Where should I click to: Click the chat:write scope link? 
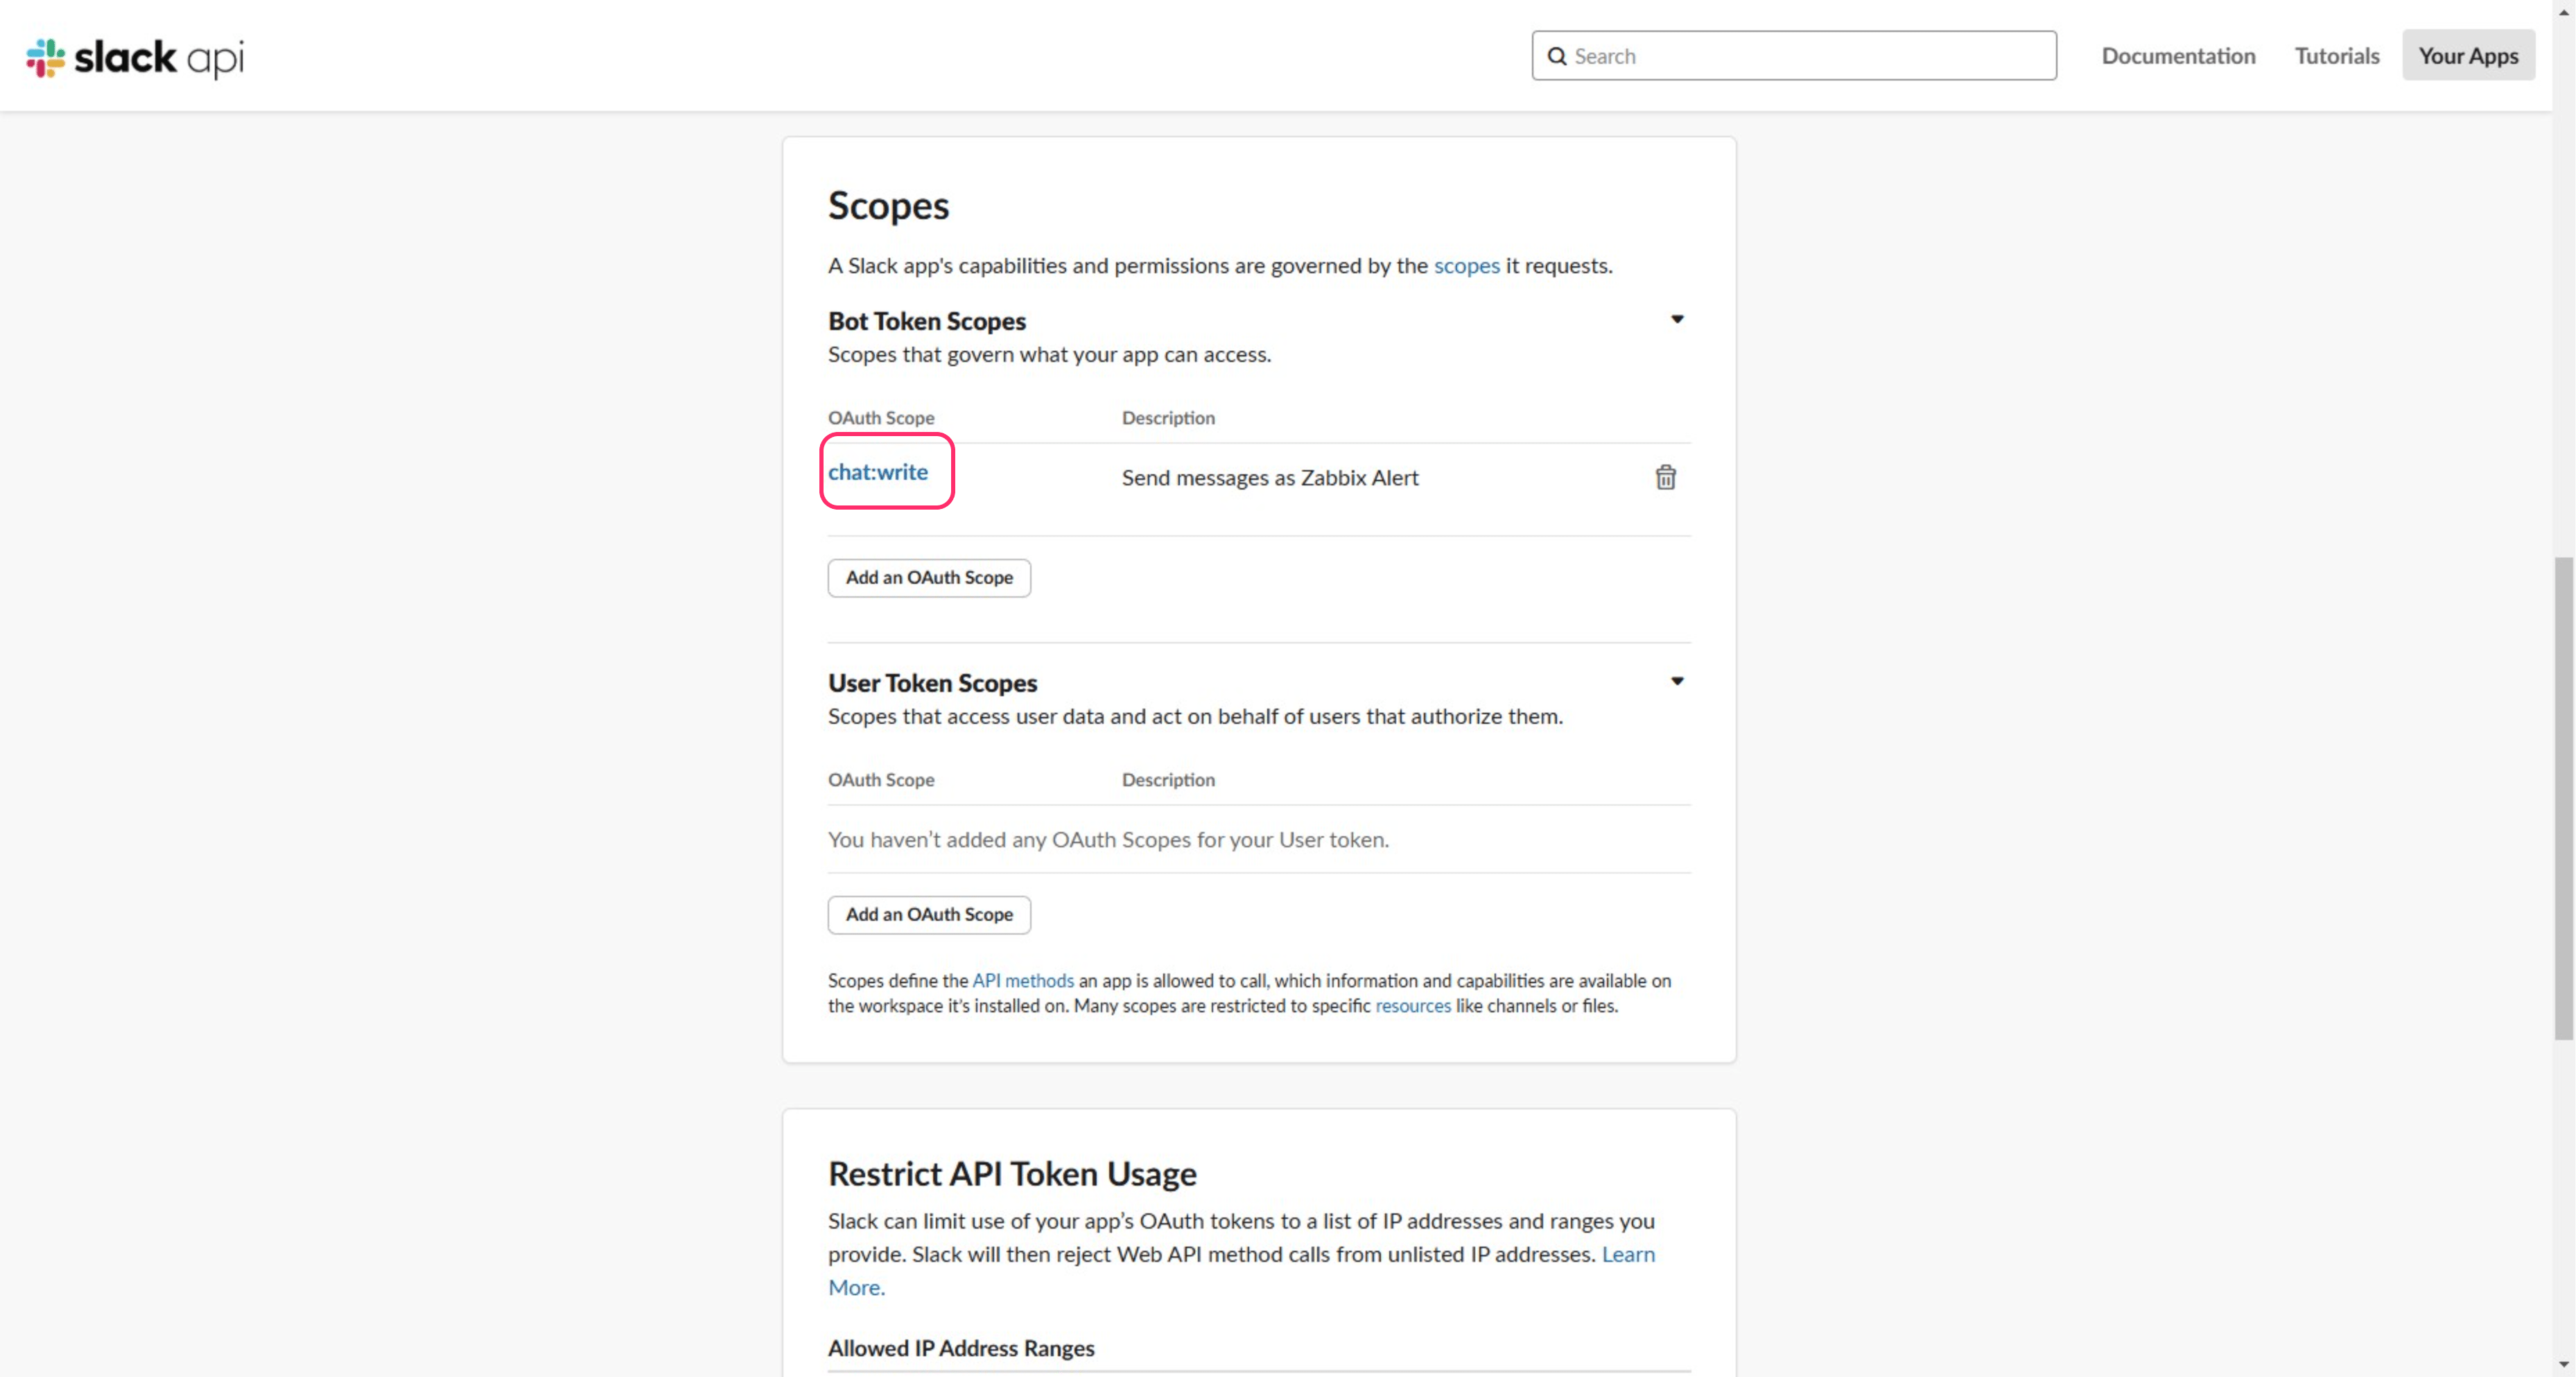[x=877, y=472]
